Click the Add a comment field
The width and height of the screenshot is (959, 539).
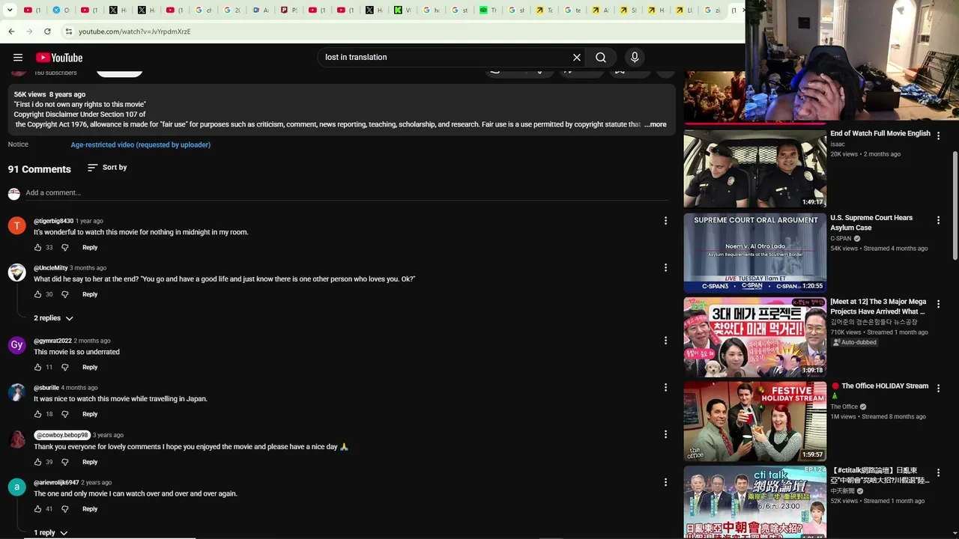pyautogui.click(x=346, y=193)
